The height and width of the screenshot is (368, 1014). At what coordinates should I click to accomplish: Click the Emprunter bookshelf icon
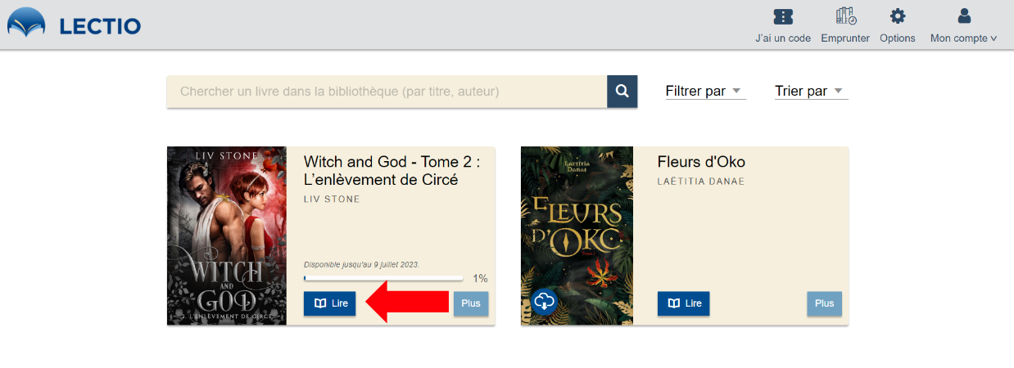845,16
